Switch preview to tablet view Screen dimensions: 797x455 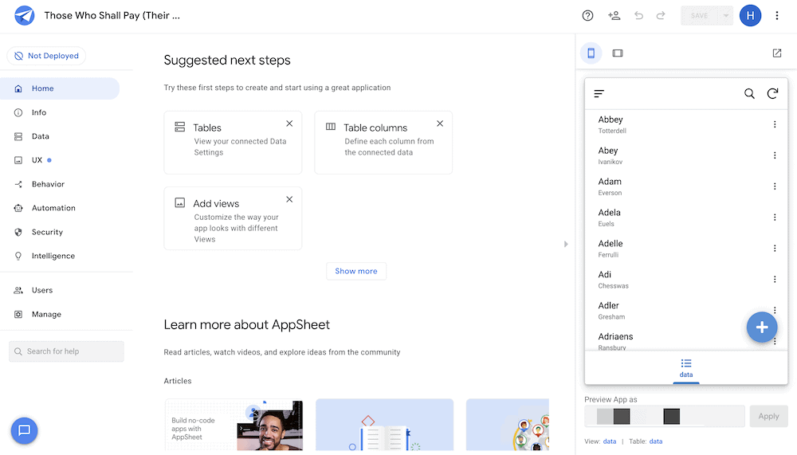point(618,53)
